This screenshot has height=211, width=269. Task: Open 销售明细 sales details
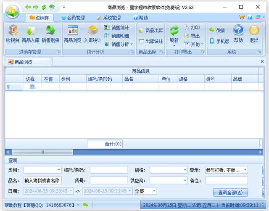coord(116,36)
